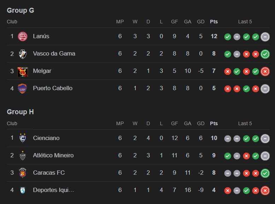Click the Melgar club crest icon
The image size is (275, 204).
23,71
